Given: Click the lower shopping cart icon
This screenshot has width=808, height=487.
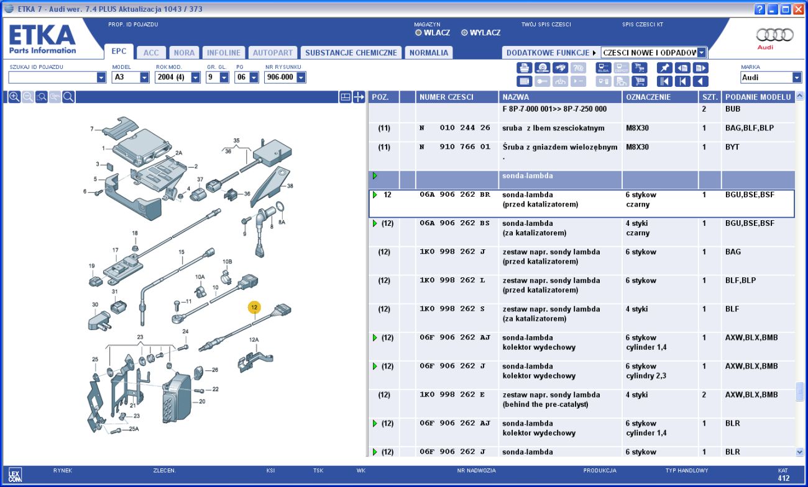Looking at the screenshot, I should [639, 81].
